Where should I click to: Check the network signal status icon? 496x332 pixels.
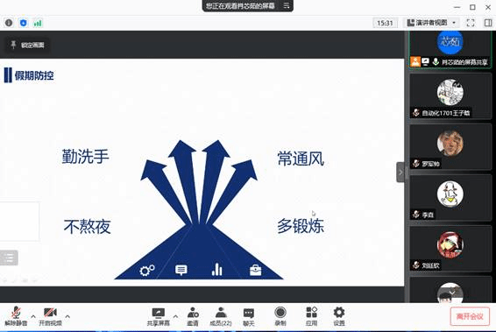coord(38,23)
